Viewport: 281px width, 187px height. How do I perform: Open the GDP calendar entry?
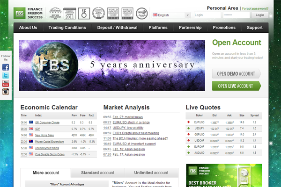[37, 129]
